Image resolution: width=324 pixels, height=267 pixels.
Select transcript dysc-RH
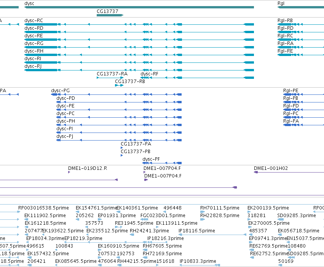(139, 55)
